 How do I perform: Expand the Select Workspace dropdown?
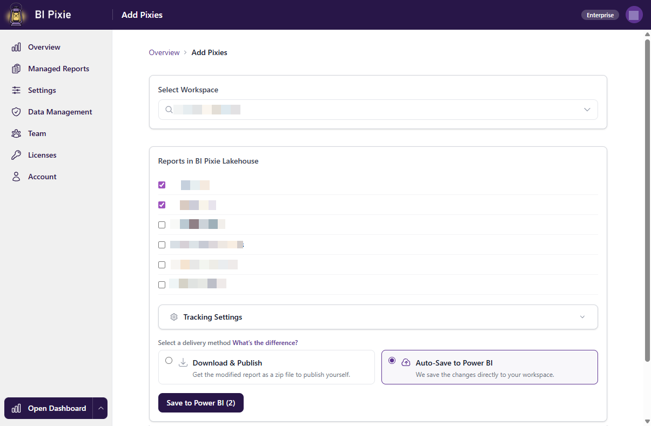pos(587,109)
